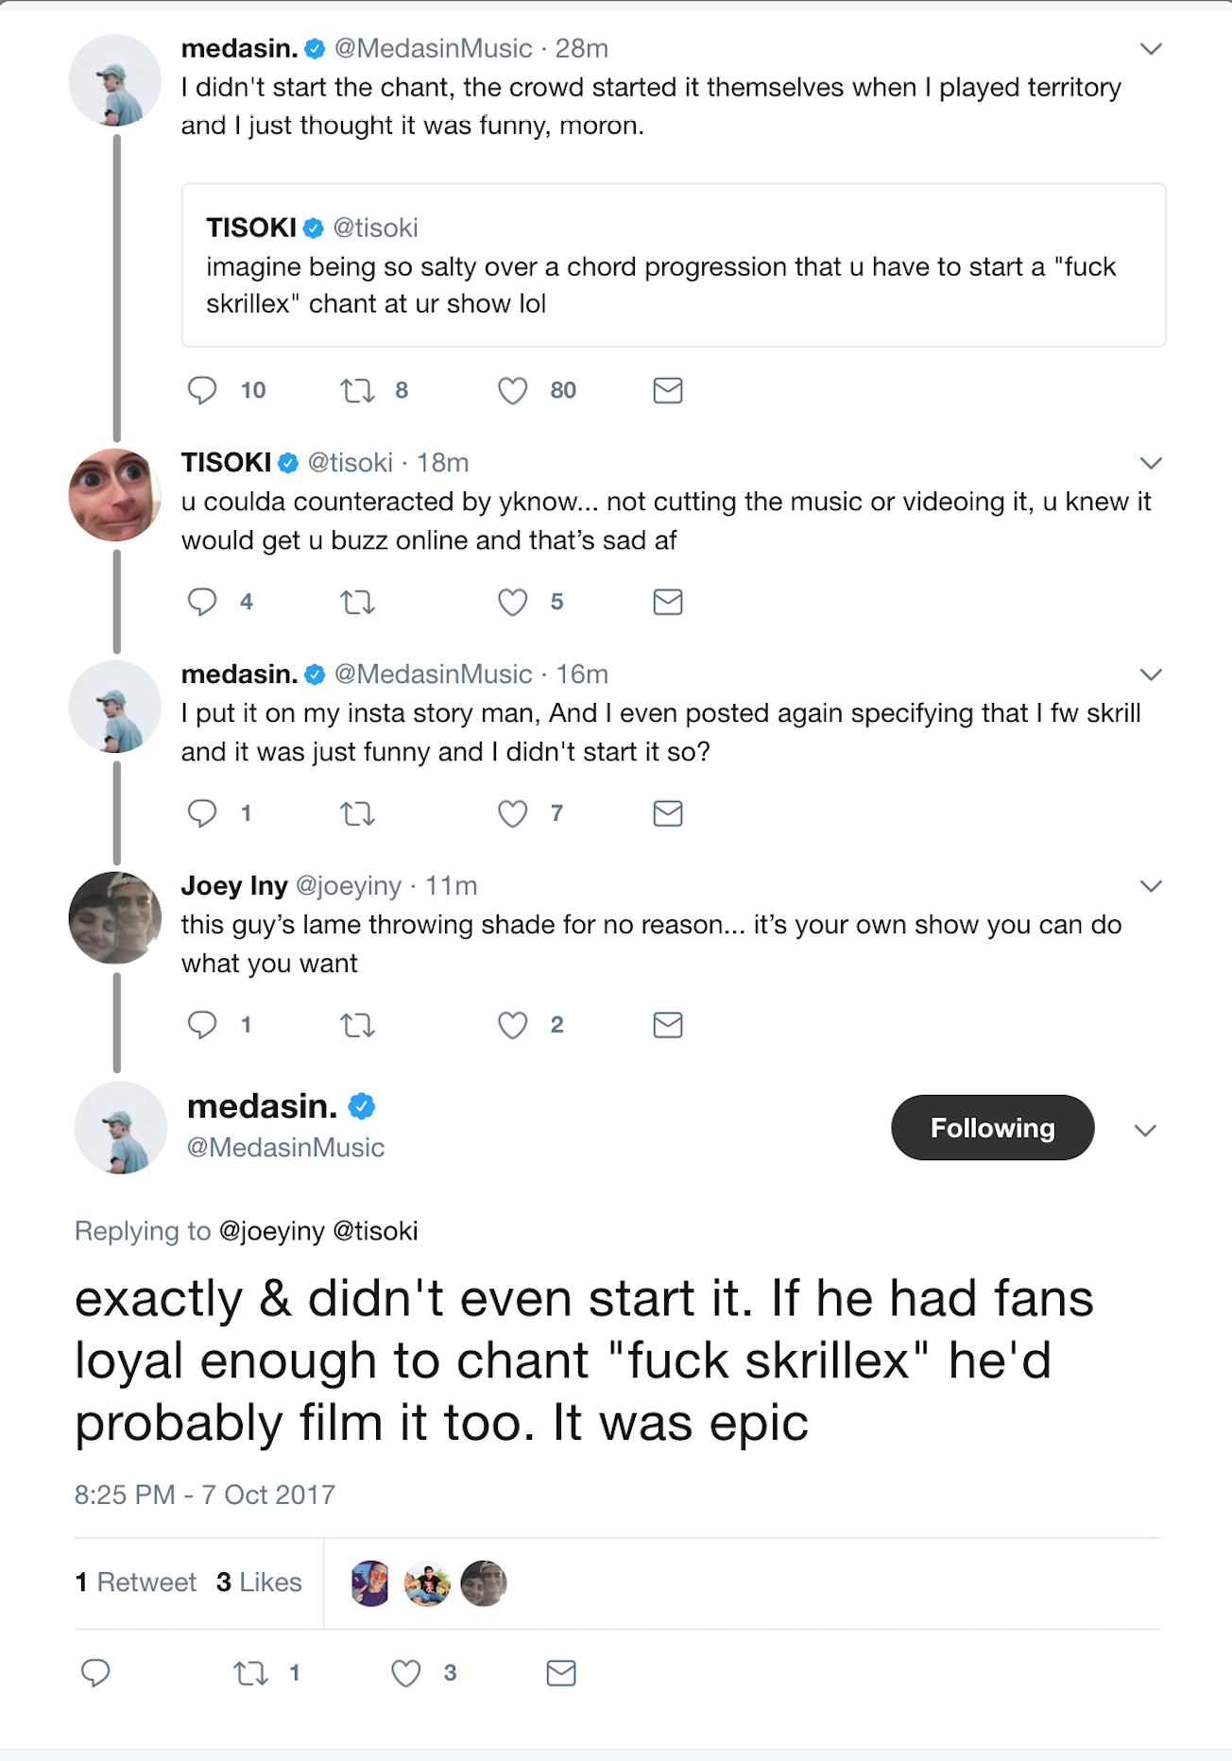
Task: Open the @MedasinMusic handle in the main tweet
Action: click(x=285, y=1148)
